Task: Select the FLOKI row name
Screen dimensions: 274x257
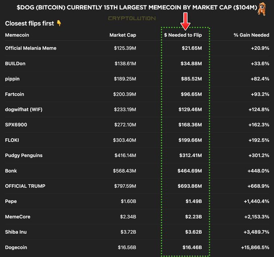Action: click(12, 140)
